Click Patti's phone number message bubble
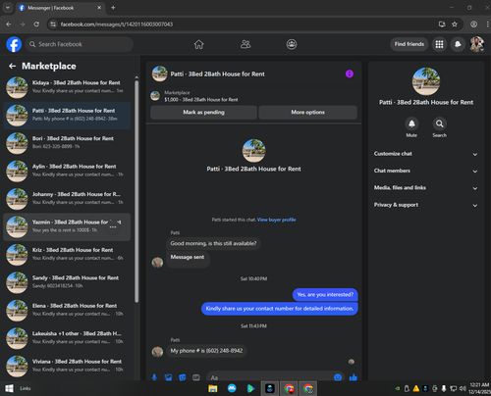This screenshot has height=396, width=491. (x=206, y=351)
